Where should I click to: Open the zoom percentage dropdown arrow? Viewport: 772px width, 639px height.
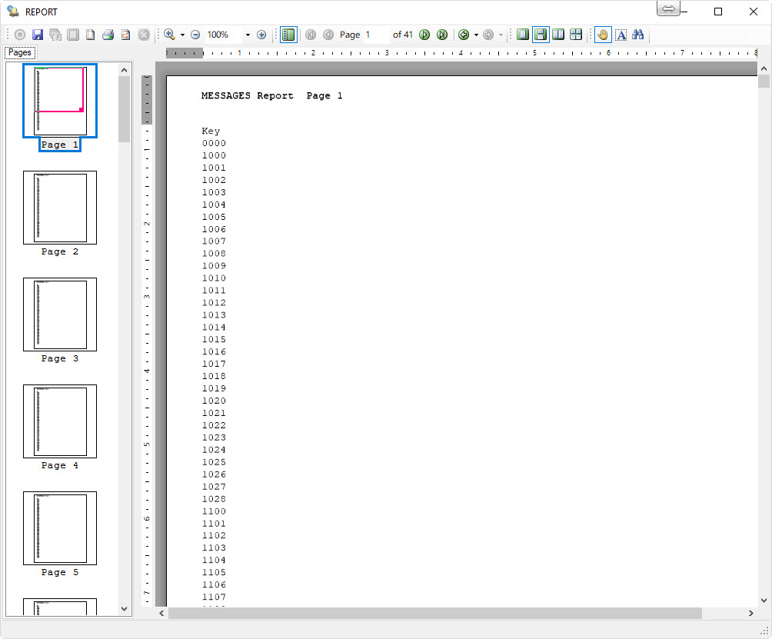248,35
